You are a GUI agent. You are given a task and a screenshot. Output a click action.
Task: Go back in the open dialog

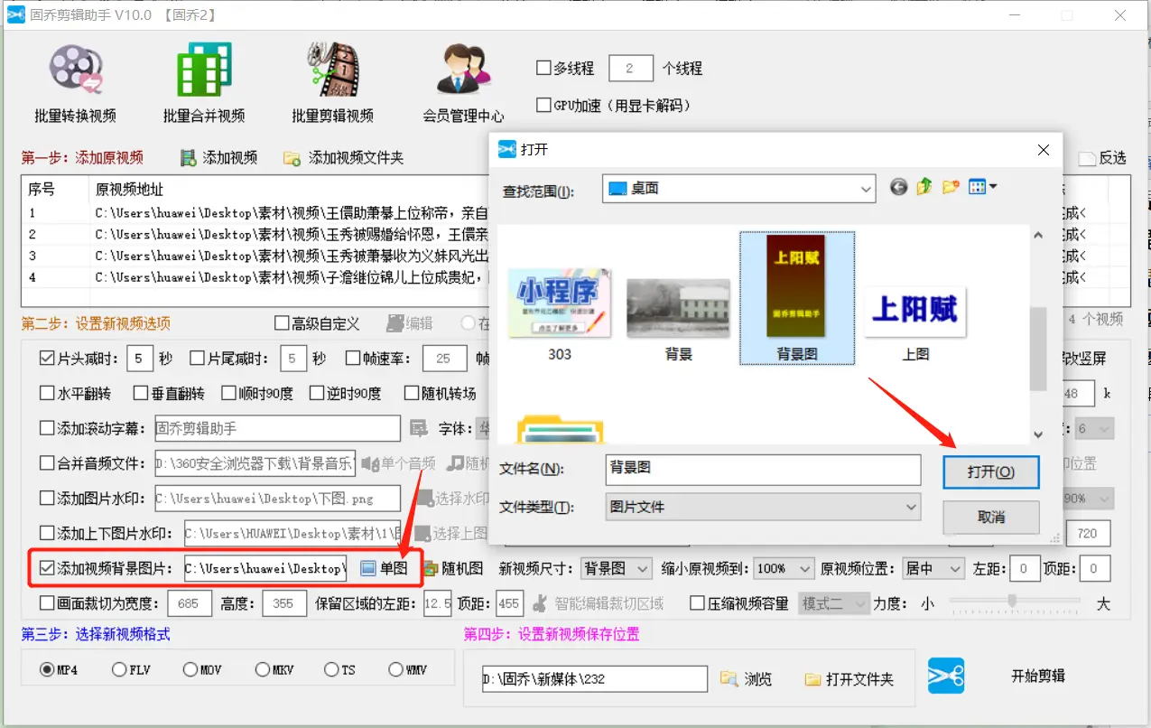(x=898, y=187)
